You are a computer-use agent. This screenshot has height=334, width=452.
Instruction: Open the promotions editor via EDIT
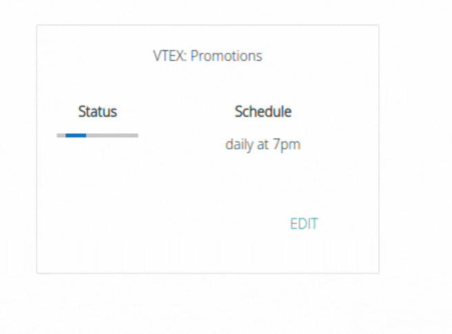coord(304,224)
